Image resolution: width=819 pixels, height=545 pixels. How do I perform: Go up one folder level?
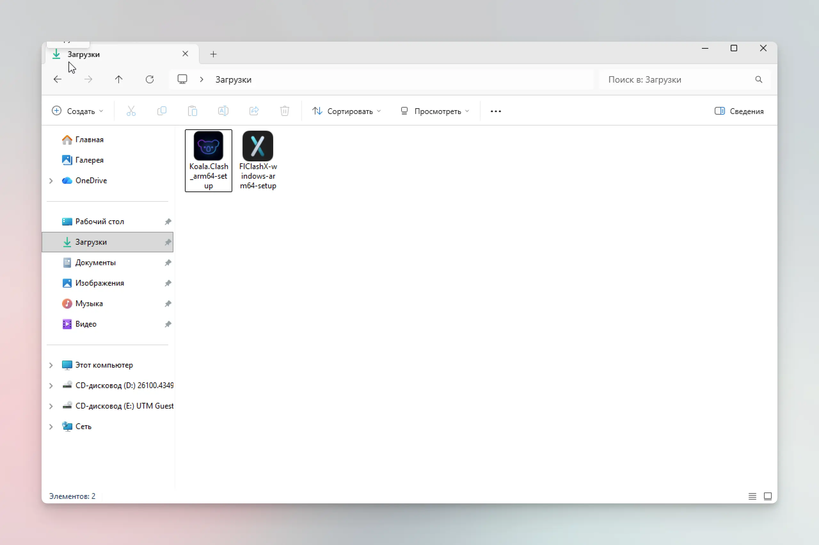tap(119, 80)
